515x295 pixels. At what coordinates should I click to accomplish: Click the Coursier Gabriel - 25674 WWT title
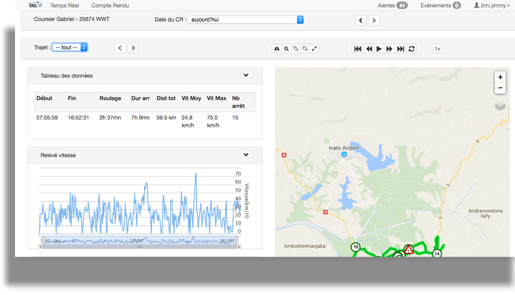point(72,19)
